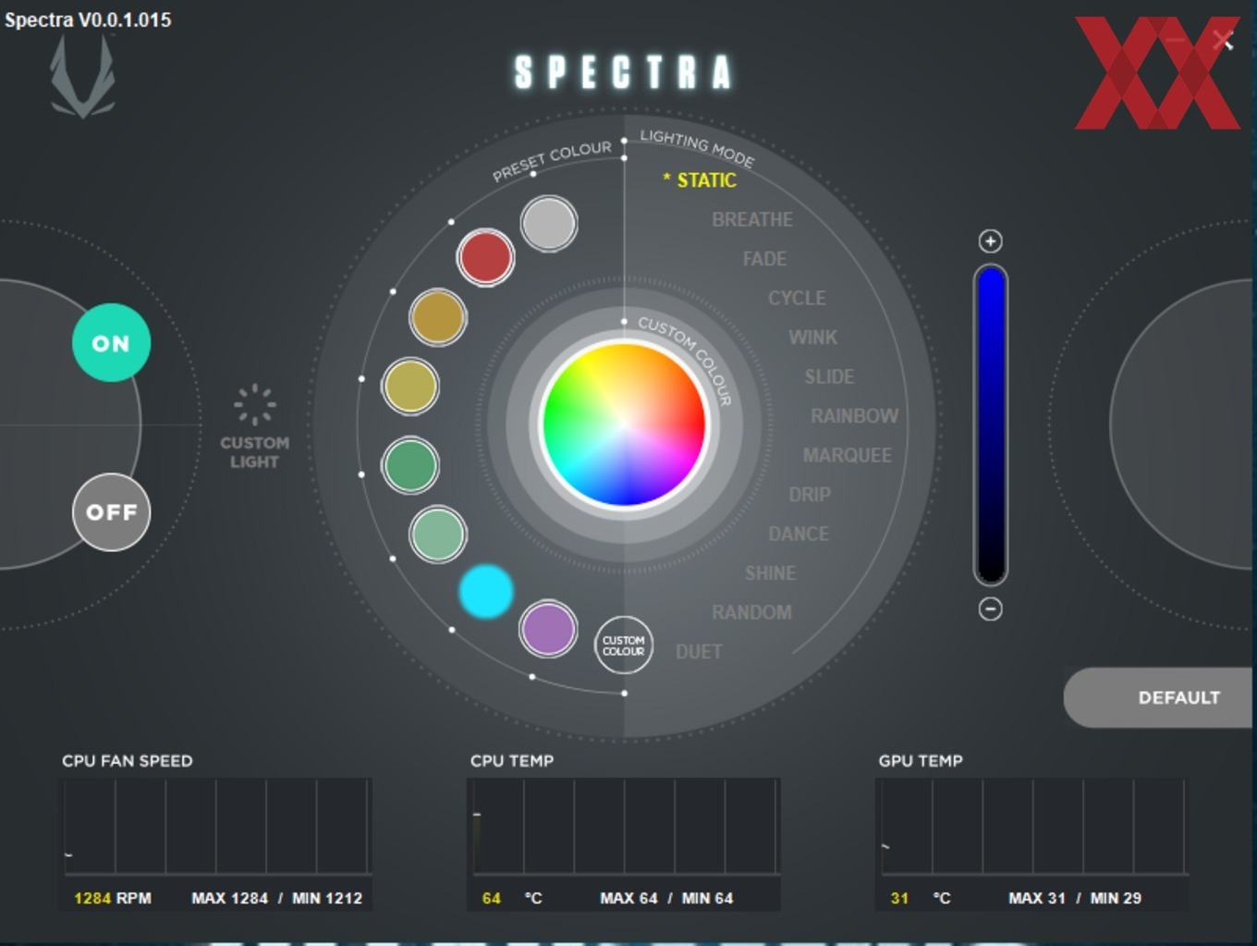
Task: Choose RANDOM lighting mode
Action: (x=751, y=613)
